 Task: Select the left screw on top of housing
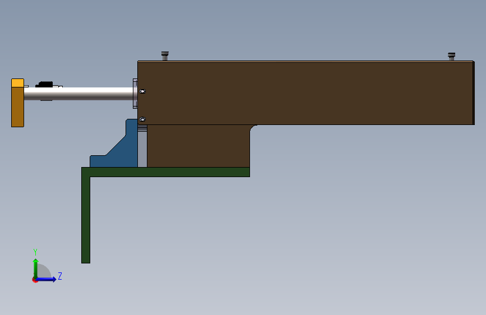[165, 56]
